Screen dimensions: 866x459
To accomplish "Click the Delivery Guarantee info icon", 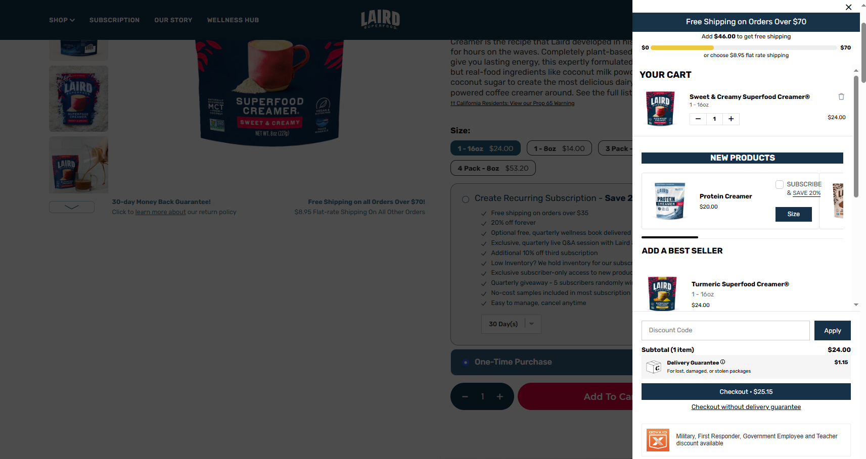I will tap(723, 362).
